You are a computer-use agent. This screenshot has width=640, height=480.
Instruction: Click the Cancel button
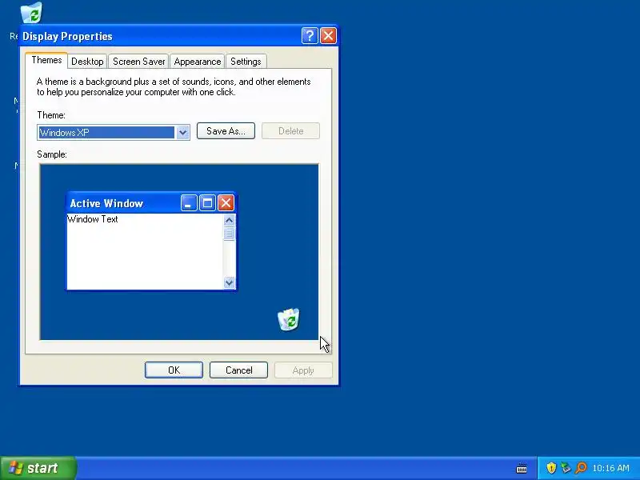point(238,370)
